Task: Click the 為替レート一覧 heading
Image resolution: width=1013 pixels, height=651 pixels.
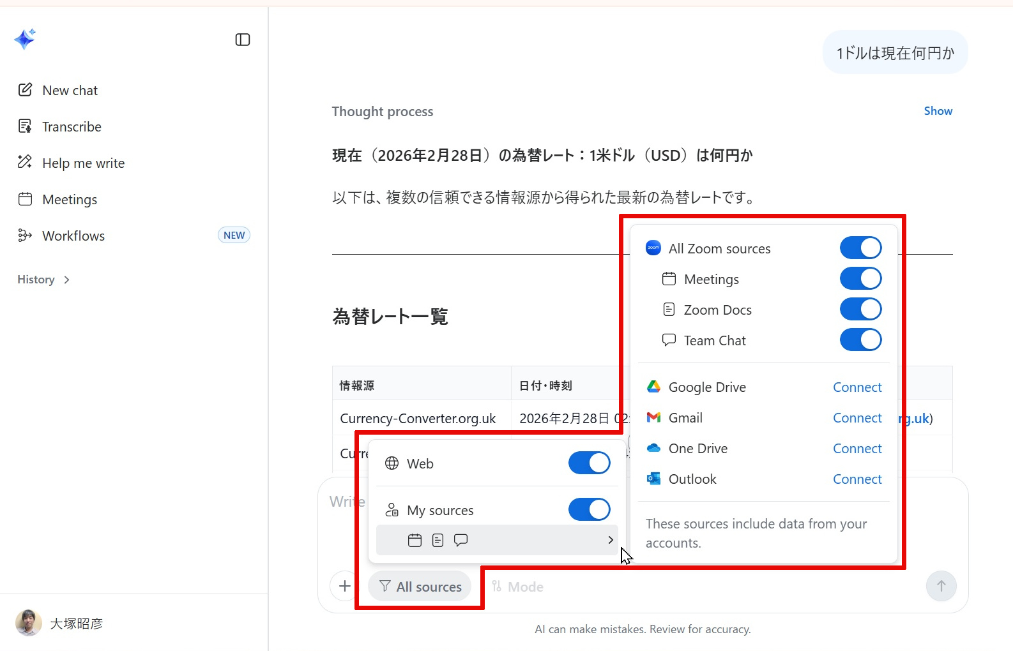Action: tap(390, 316)
